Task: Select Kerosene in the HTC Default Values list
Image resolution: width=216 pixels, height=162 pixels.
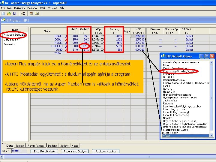Action: (168, 103)
